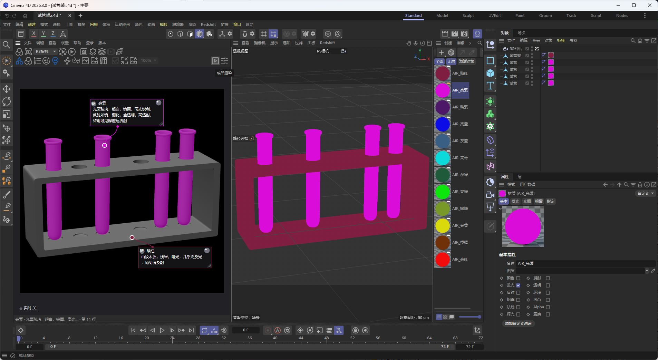Open the 渲染 menu

click(192, 25)
